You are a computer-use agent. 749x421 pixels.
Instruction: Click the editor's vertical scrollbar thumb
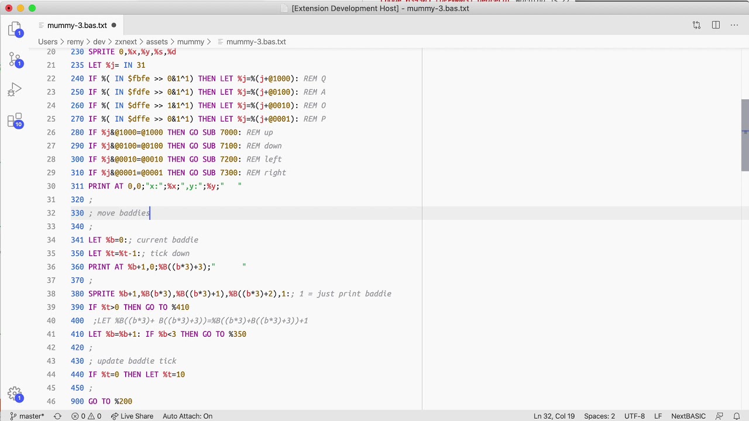coord(745,134)
